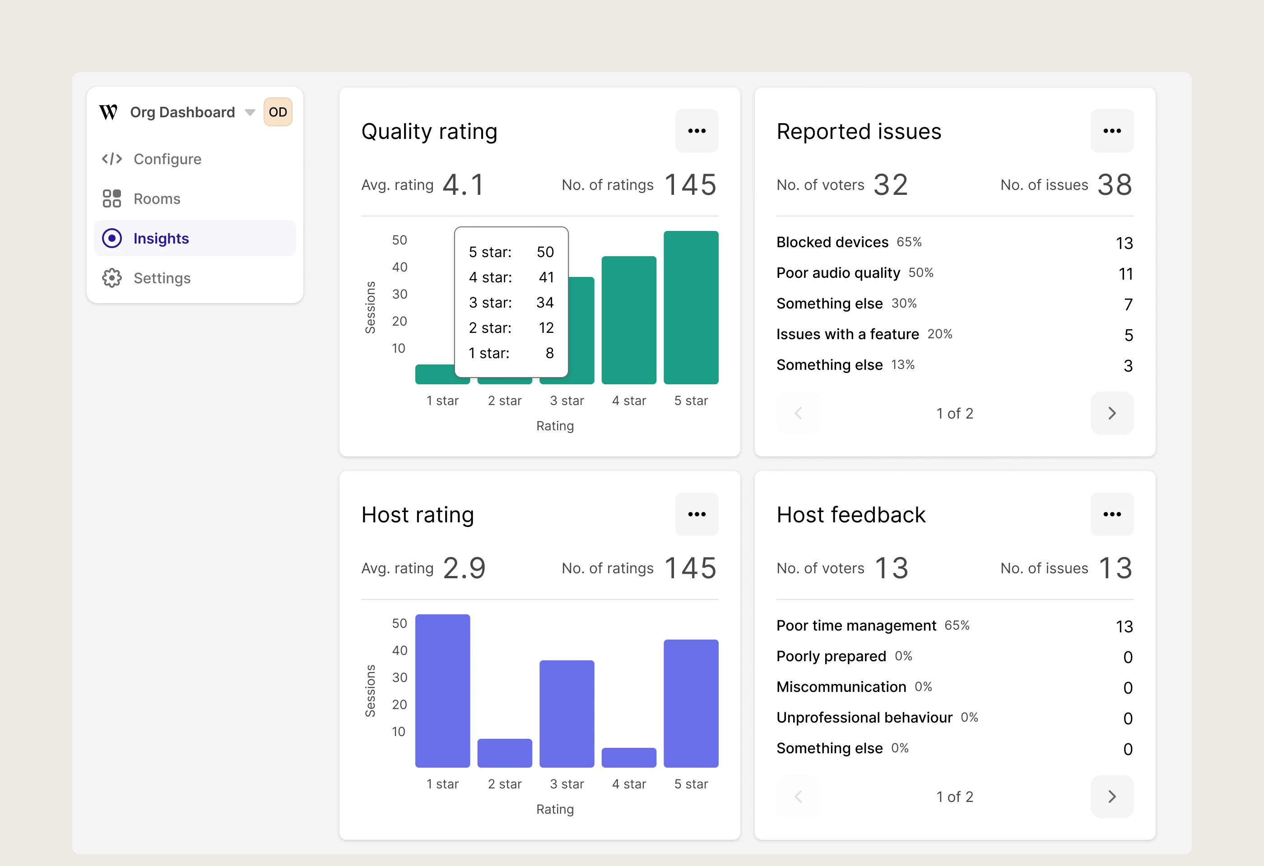Viewport: 1264px width, 866px height.
Task: Open the Host rating more options menu
Action: tap(697, 514)
